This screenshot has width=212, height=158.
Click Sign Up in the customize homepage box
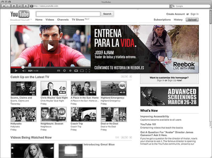(x=172, y=80)
